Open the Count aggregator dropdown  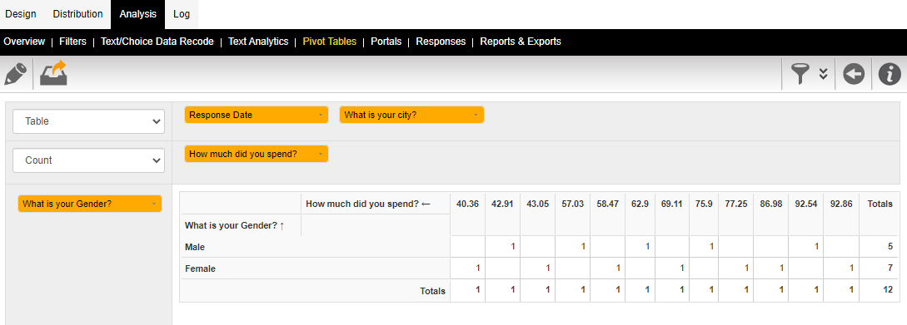88,160
